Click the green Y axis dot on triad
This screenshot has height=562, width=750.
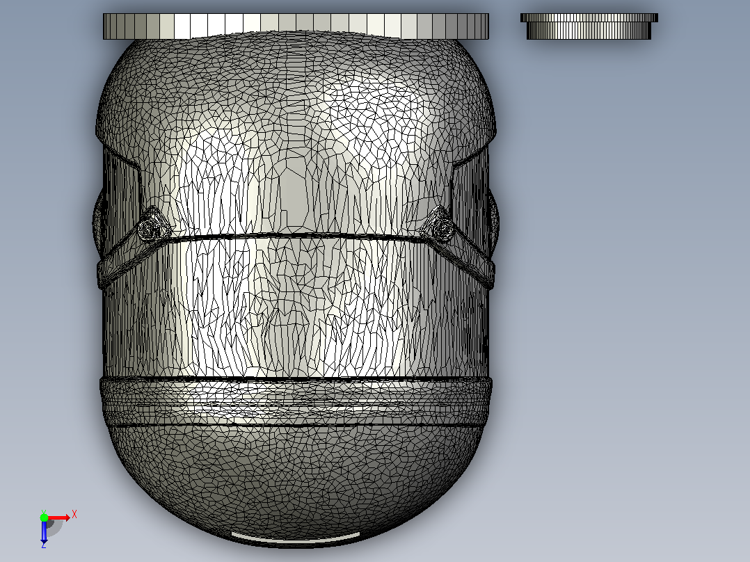pos(44,517)
